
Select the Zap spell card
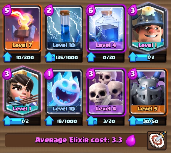64,29
